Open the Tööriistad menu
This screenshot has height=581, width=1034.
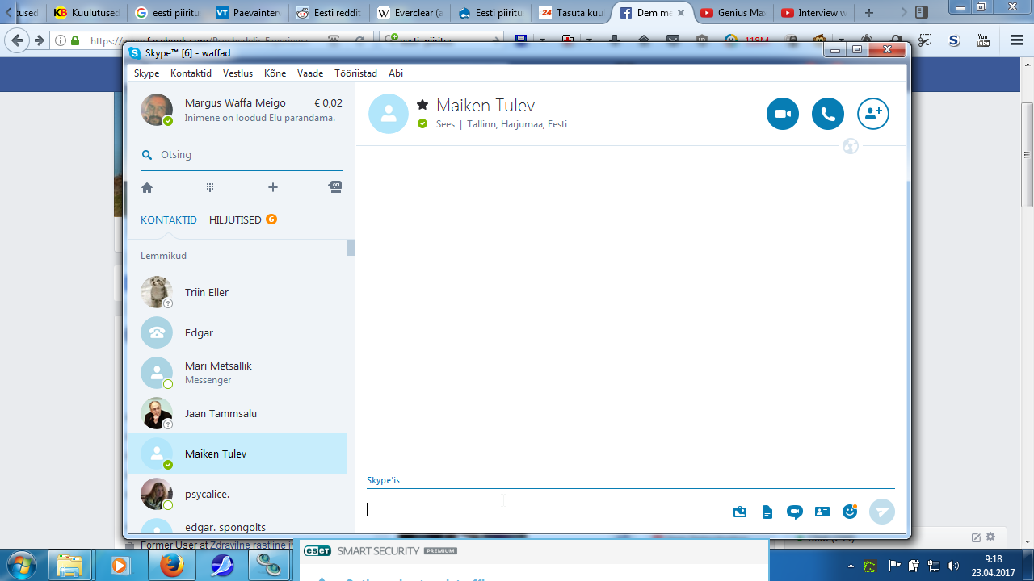[355, 73]
